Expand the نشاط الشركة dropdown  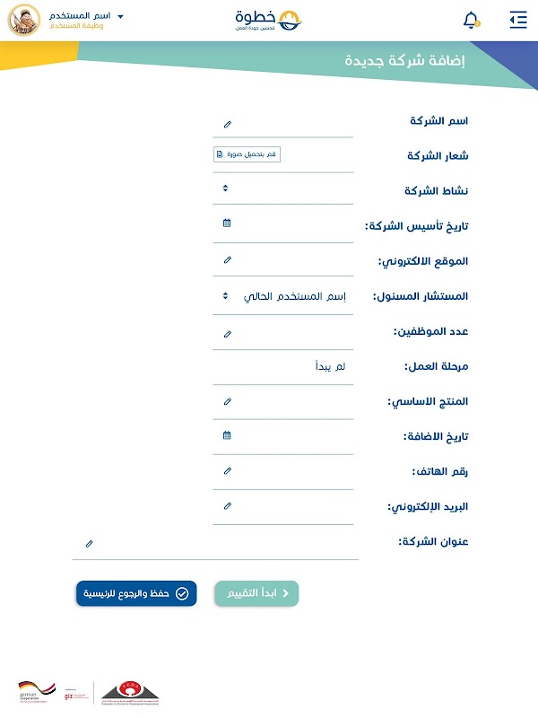225,188
